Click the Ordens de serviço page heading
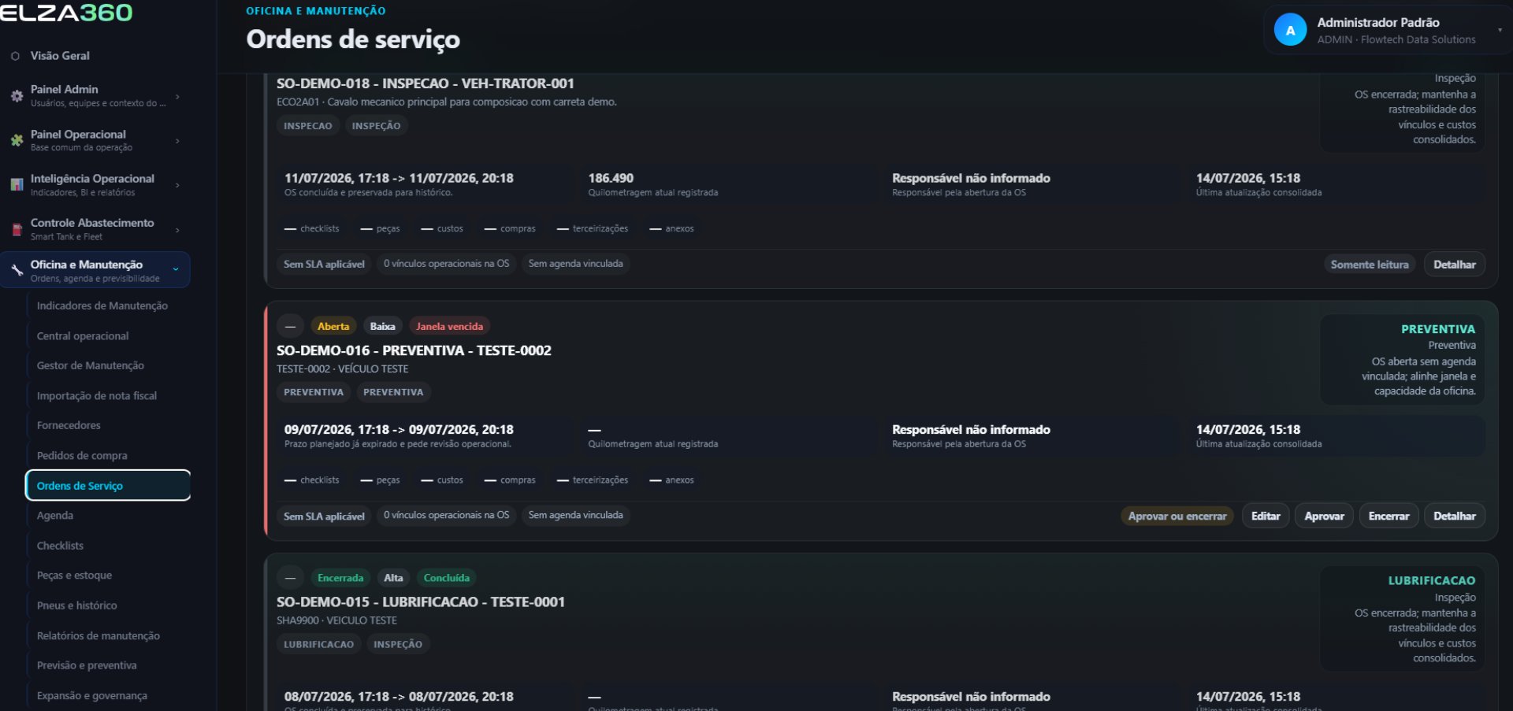The width and height of the screenshot is (1513, 711). (x=353, y=39)
